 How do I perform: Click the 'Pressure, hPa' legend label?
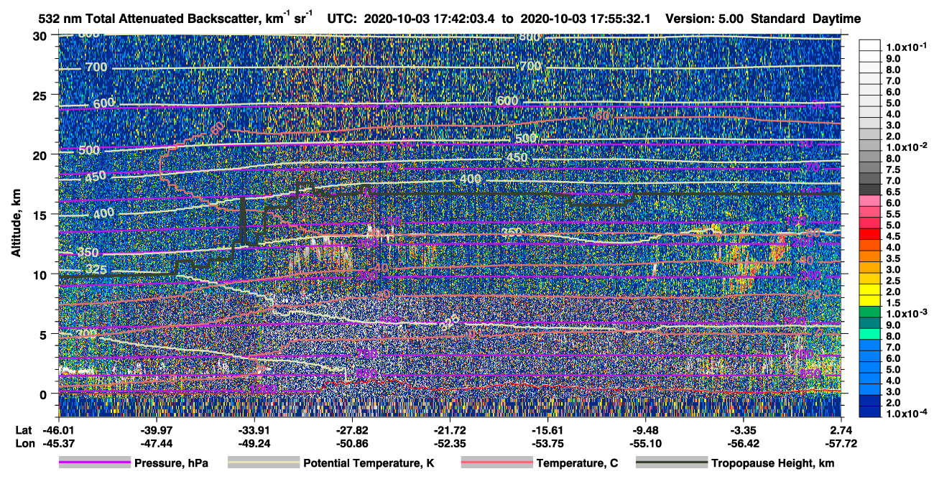[171, 463]
